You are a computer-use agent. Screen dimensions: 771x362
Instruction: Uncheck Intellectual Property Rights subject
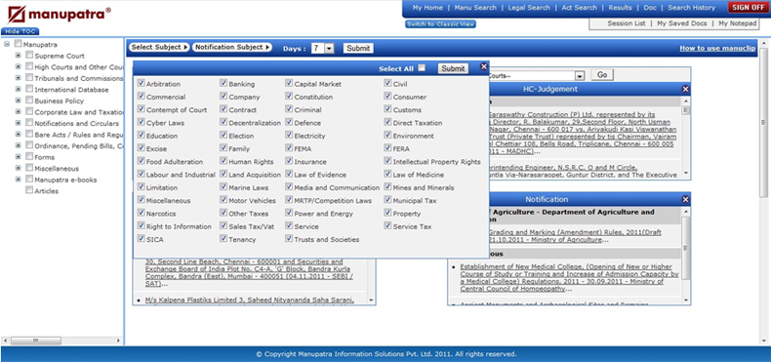pos(388,161)
